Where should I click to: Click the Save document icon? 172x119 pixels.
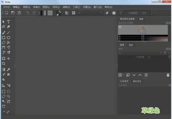pyautogui.click(x=19, y=13)
